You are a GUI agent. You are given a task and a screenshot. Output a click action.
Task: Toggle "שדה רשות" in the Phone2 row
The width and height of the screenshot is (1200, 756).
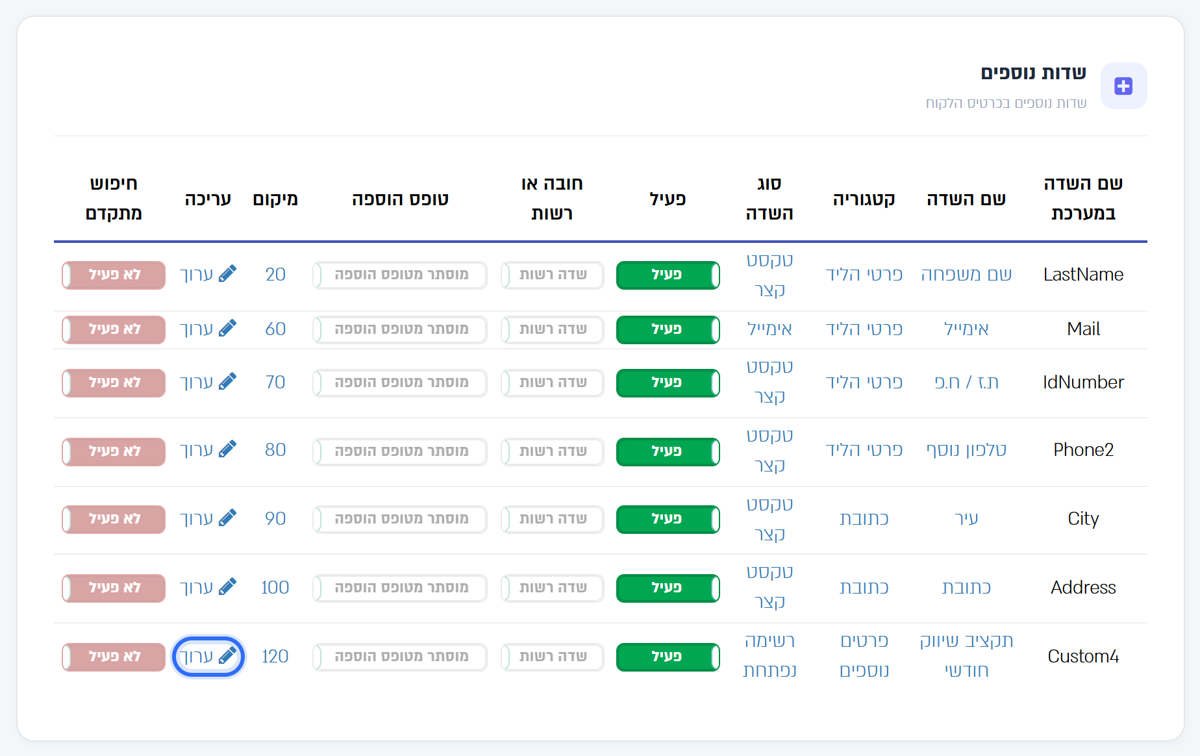pyautogui.click(x=552, y=452)
